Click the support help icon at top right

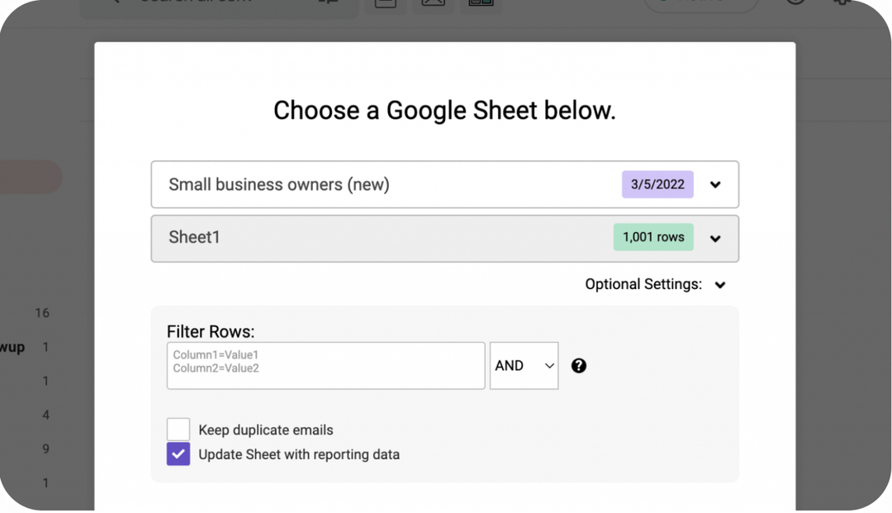pyautogui.click(x=795, y=3)
